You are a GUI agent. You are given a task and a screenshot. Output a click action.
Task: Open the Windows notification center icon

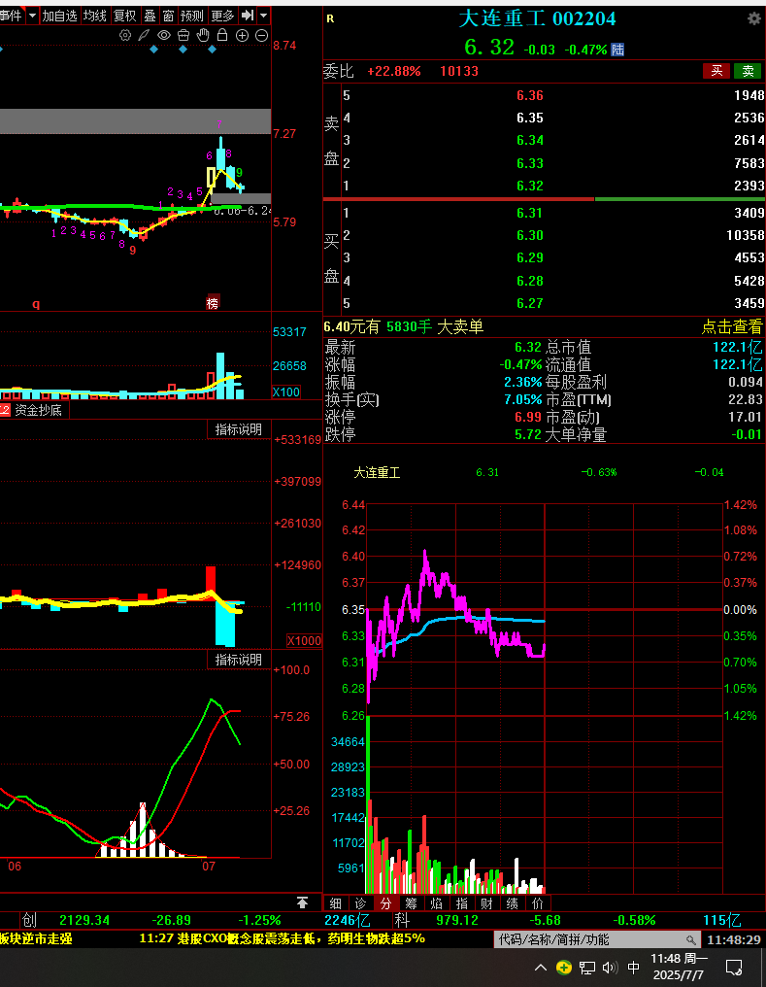[x=734, y=968]
